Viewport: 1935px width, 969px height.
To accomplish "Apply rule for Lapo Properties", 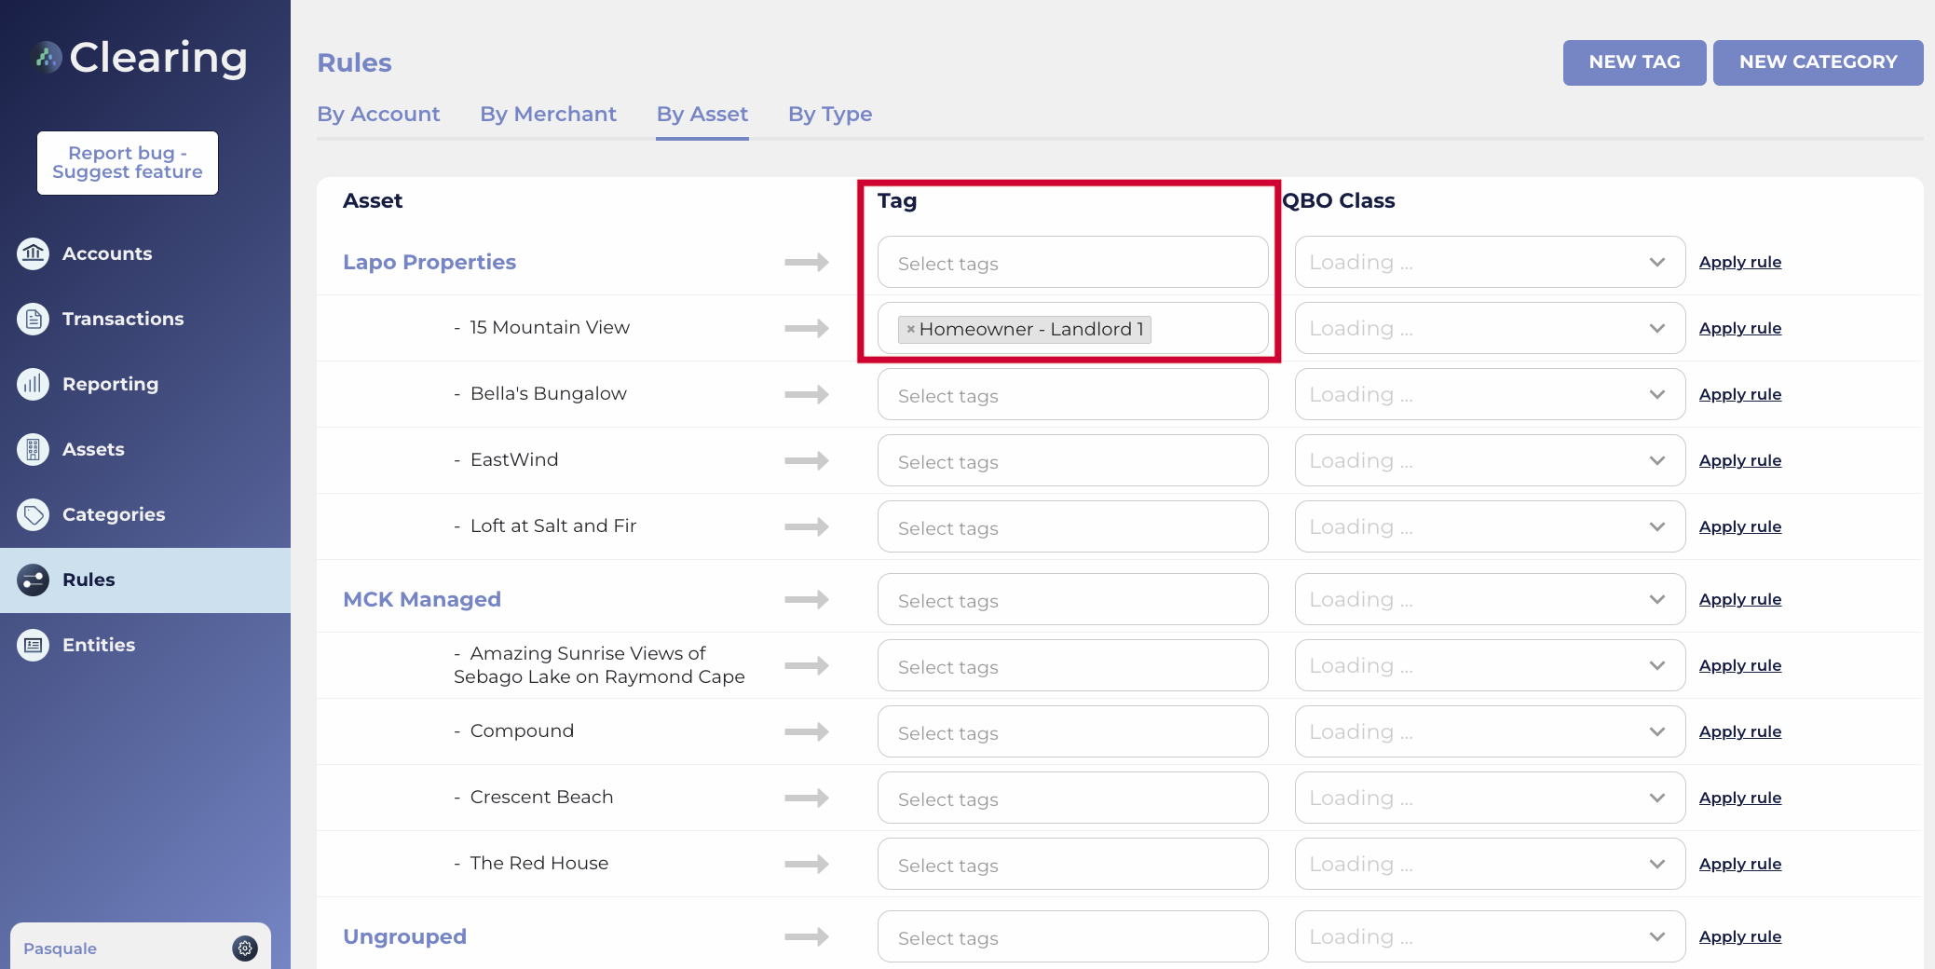I will click(1740, 262).
